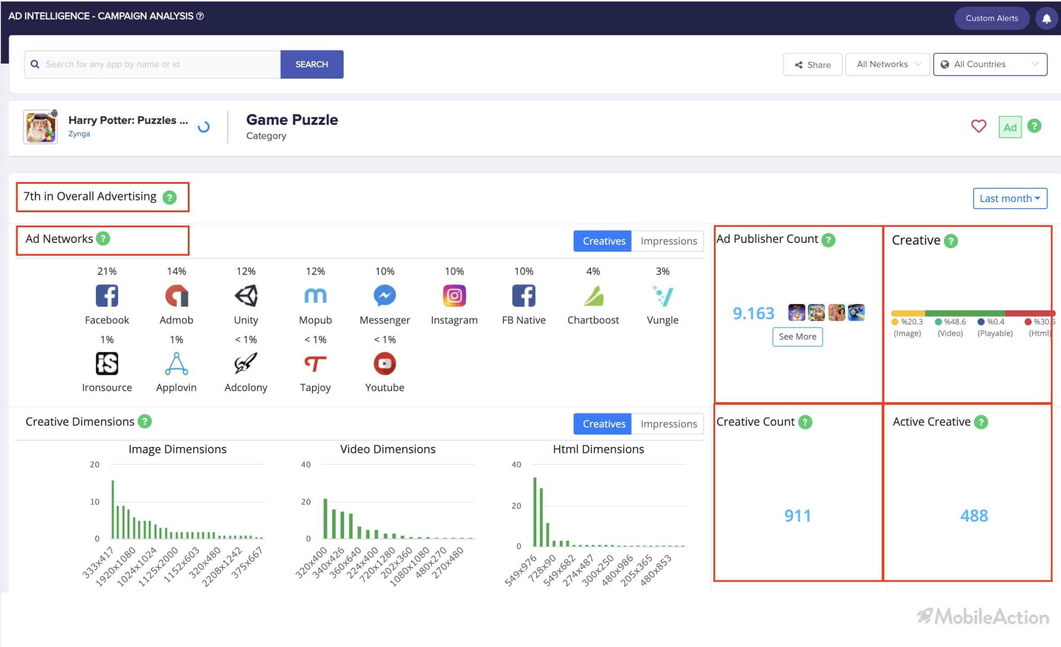The width and height of the screenshot is (1061, 647).
Task: Open the Zynga publisher link
Action: click(x=79, y=134)
